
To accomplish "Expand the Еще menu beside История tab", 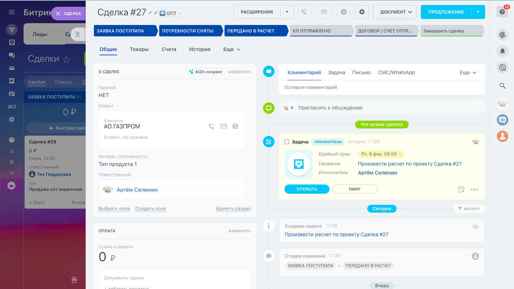I will click(x=232, y=50).
